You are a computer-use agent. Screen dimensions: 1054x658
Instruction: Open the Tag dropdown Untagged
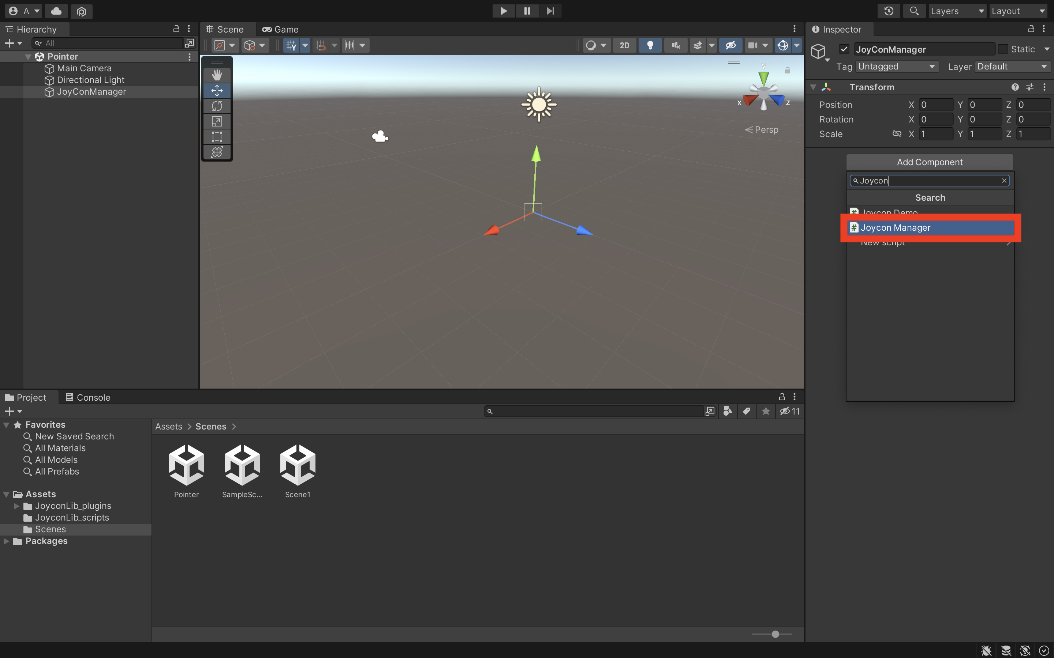point(896,67)
